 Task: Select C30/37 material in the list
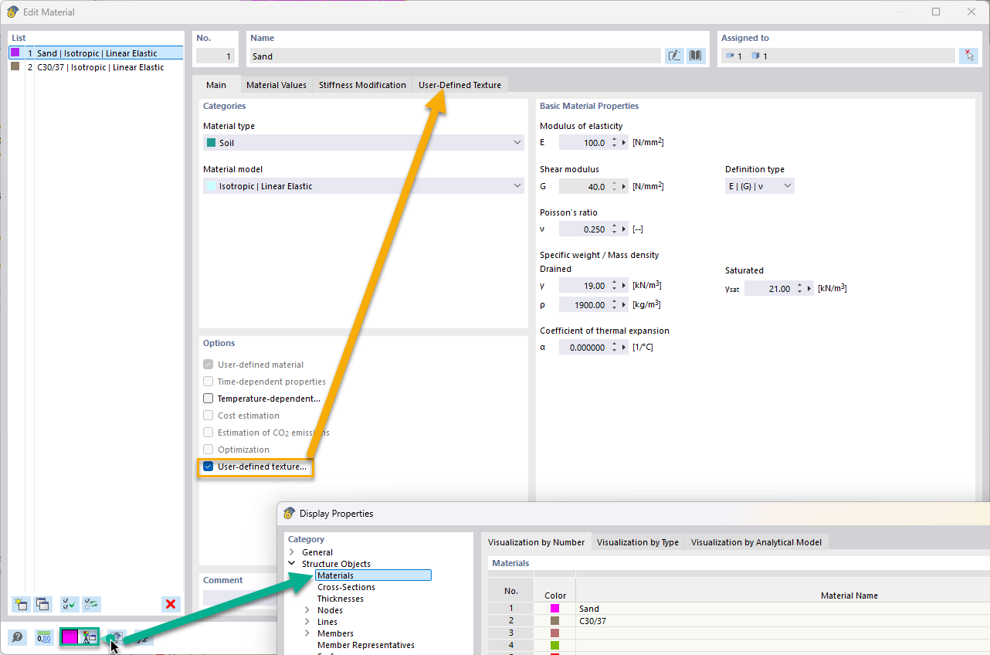tap(100, 67)
